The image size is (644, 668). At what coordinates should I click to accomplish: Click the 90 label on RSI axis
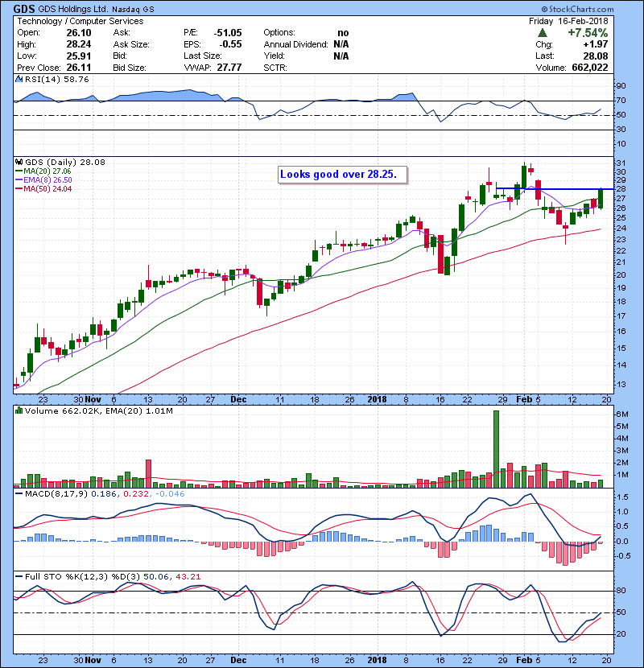(x=621, y=86)
